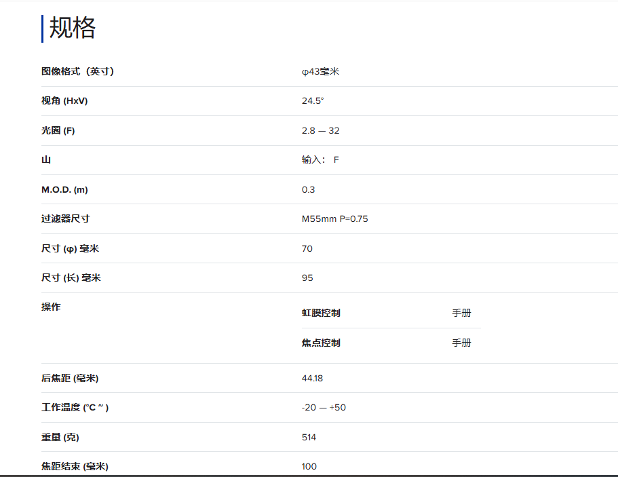Click the 输入： F mount value
618x477 pixels.
[x=320, y=160]
